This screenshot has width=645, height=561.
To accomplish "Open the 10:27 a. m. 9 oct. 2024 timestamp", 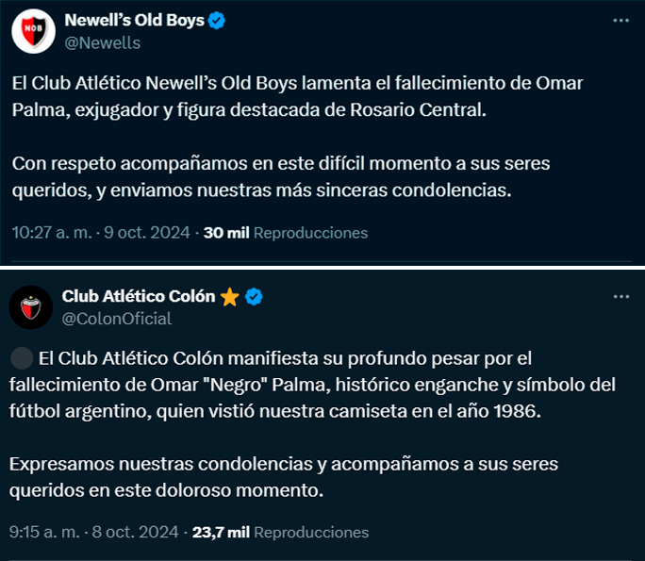I will 101,232.
